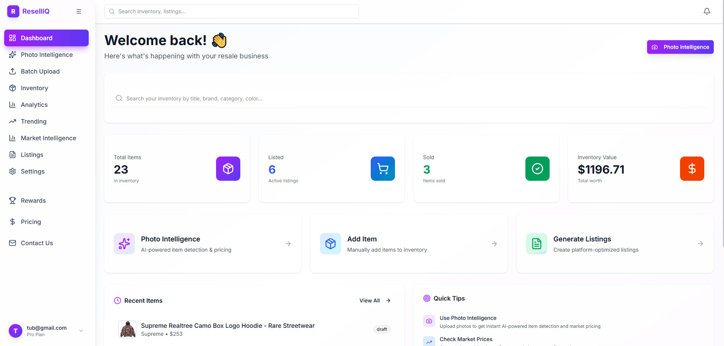Click the Market Intelligence icon
Viewport: 724px width, 346px height.
coord(13,138)
